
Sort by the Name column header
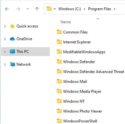pyautogui.click(x=66, y=22)
